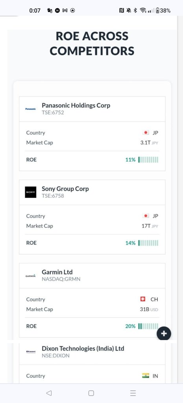Tap the Dixon logo icon
183x403 pixels.
tap(31, 352)
